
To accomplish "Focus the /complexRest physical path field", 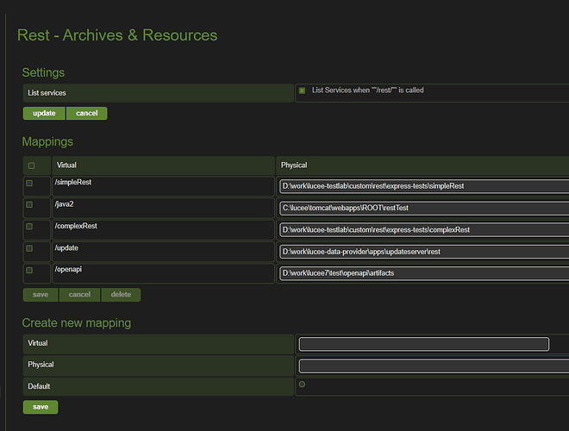I will click(x=423, y=229).
